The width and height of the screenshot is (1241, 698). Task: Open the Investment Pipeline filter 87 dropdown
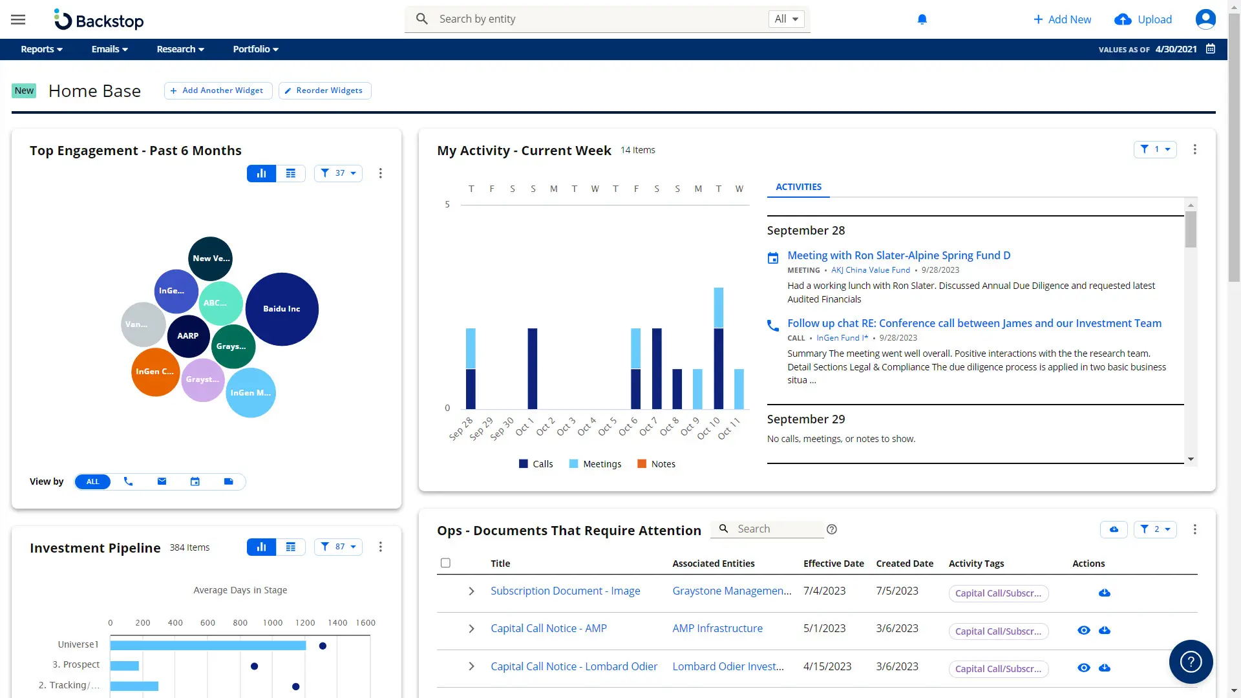pyautogui.click(x=338, y=547)
